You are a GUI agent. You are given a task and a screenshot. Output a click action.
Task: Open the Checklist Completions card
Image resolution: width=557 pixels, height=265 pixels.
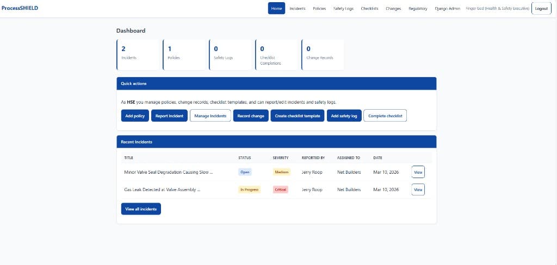pos(276,55)
